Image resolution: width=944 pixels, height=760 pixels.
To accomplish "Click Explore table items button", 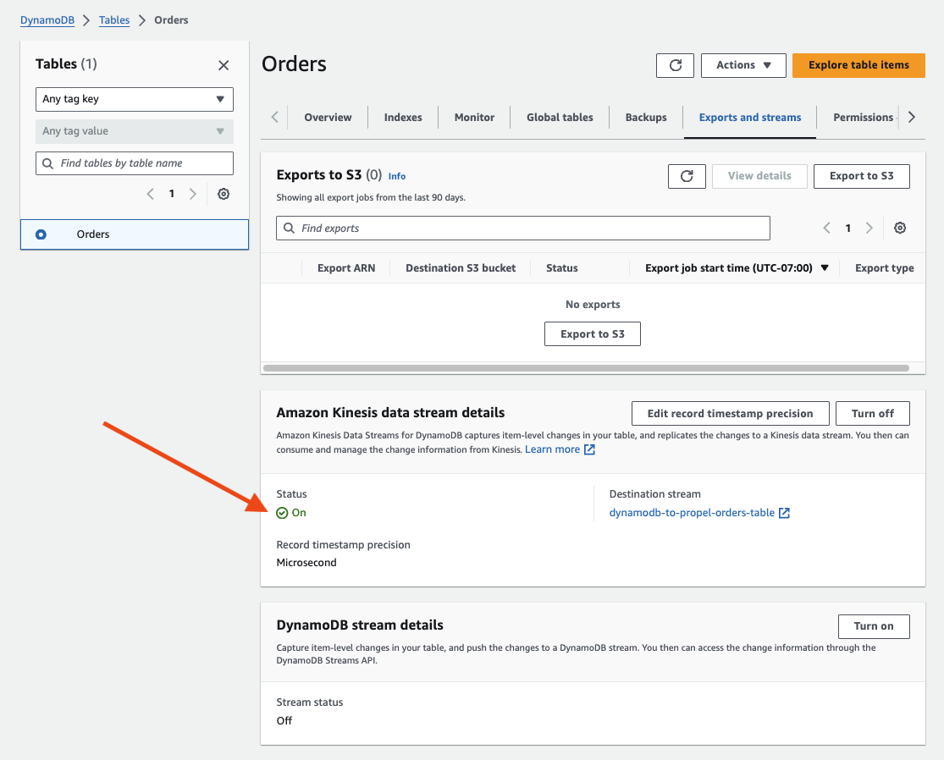I will [x=858, y=65].
